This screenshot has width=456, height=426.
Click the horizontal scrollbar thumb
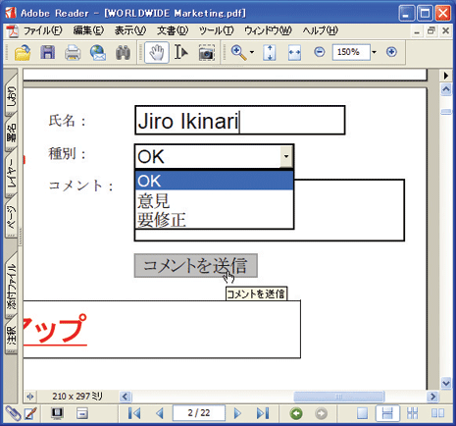[x=339, y=397]
